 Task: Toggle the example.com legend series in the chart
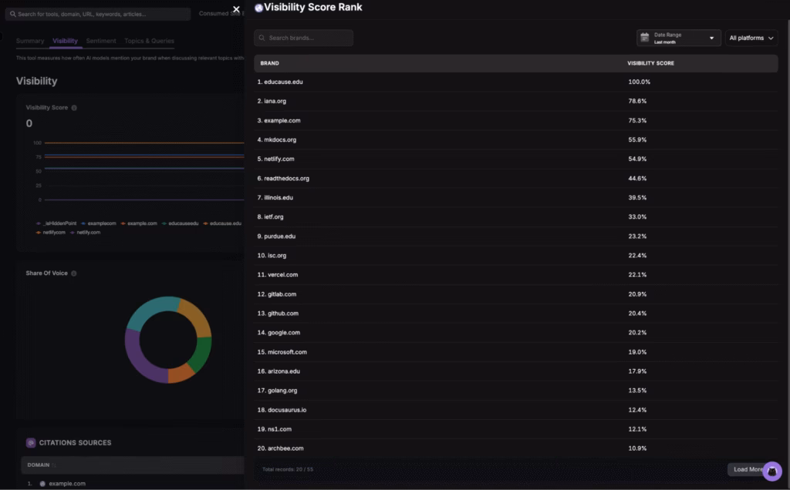point(141,223)
